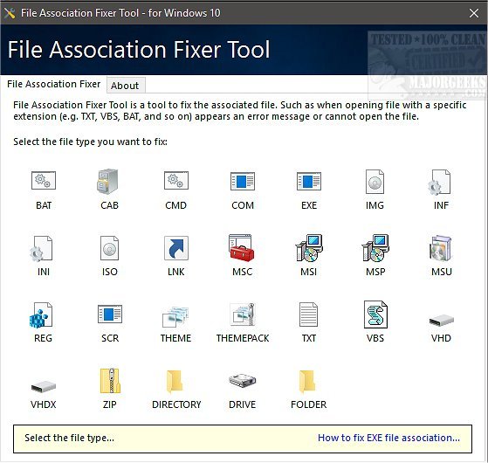Select the EXE file type icon
The width and height of the screenshot is (488, 463).
click(309, 181)
